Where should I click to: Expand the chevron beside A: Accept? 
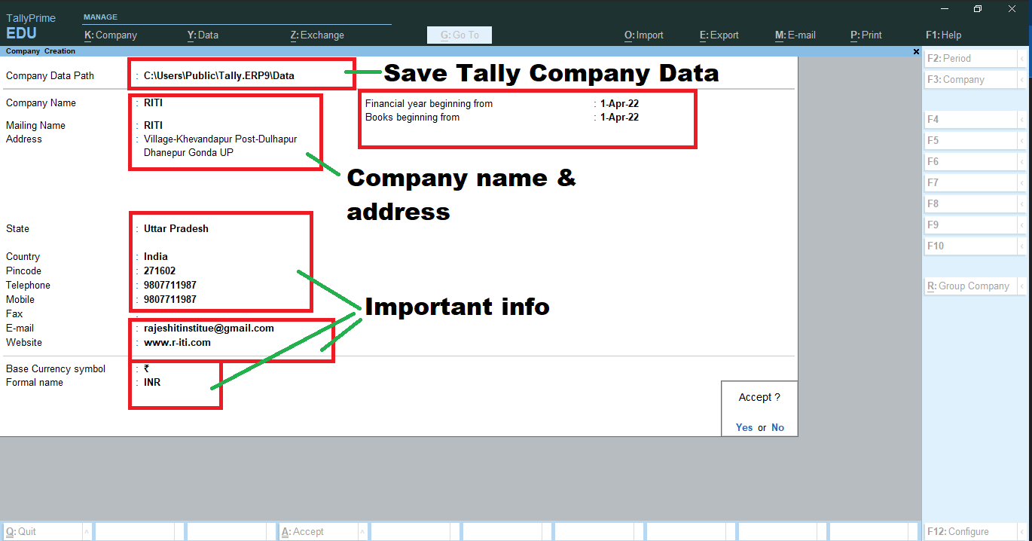click(x=362, y=530)
